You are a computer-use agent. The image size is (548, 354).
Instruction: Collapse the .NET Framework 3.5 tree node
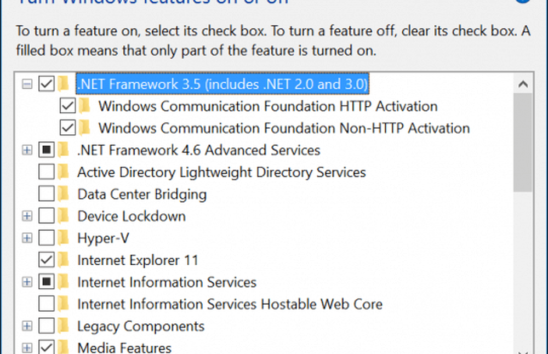tap(27, 84)
